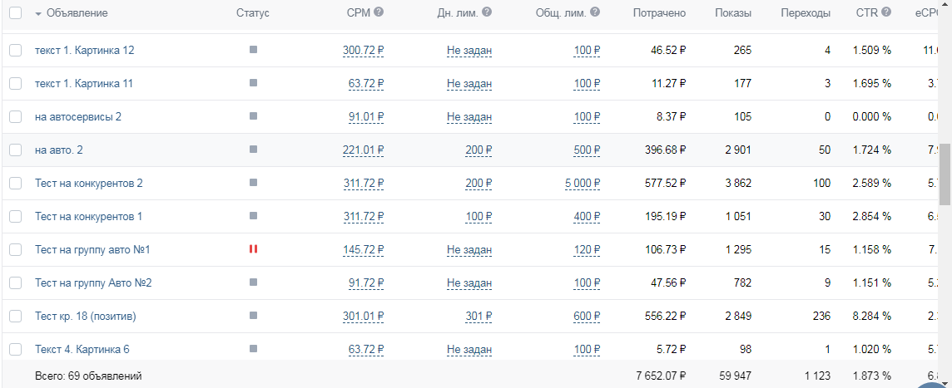
Task: Click red pause status icon for Тест на группу авто №1
Action: (253, 248)
